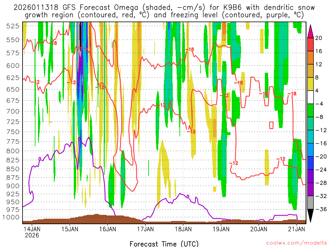
Task: Click the 575 pressure level label
Action: coord(13,53)
